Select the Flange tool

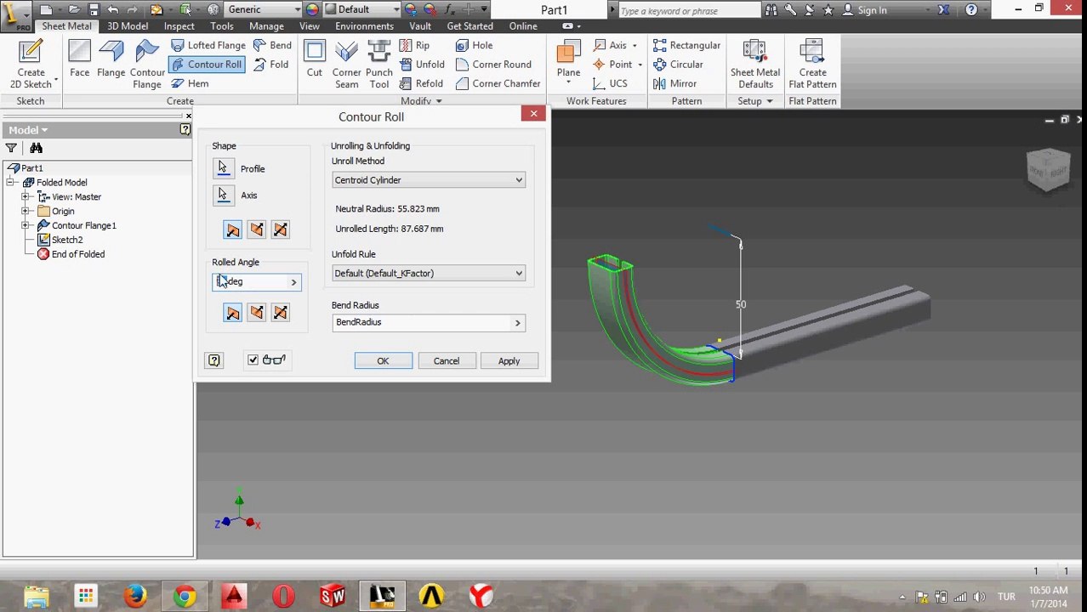tap(111, 59)
